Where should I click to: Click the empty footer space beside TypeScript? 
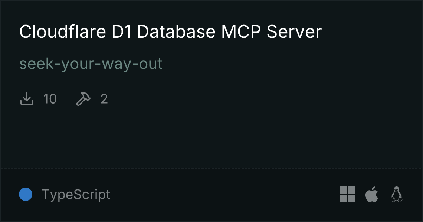224,194
